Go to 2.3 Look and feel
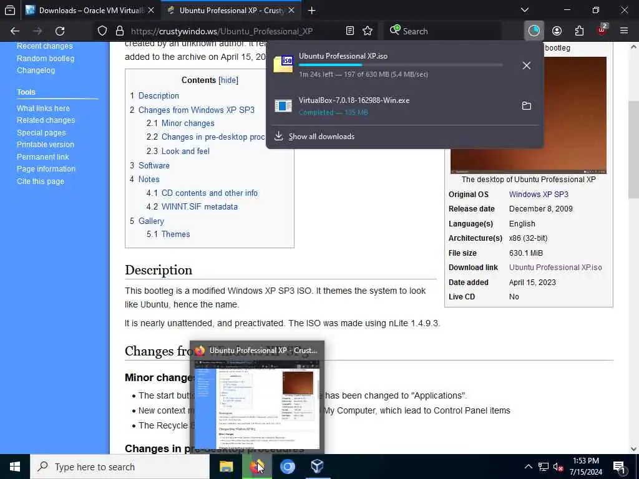Image resolution: width=639 pixels, height=479 pixels. pos(185,151)
